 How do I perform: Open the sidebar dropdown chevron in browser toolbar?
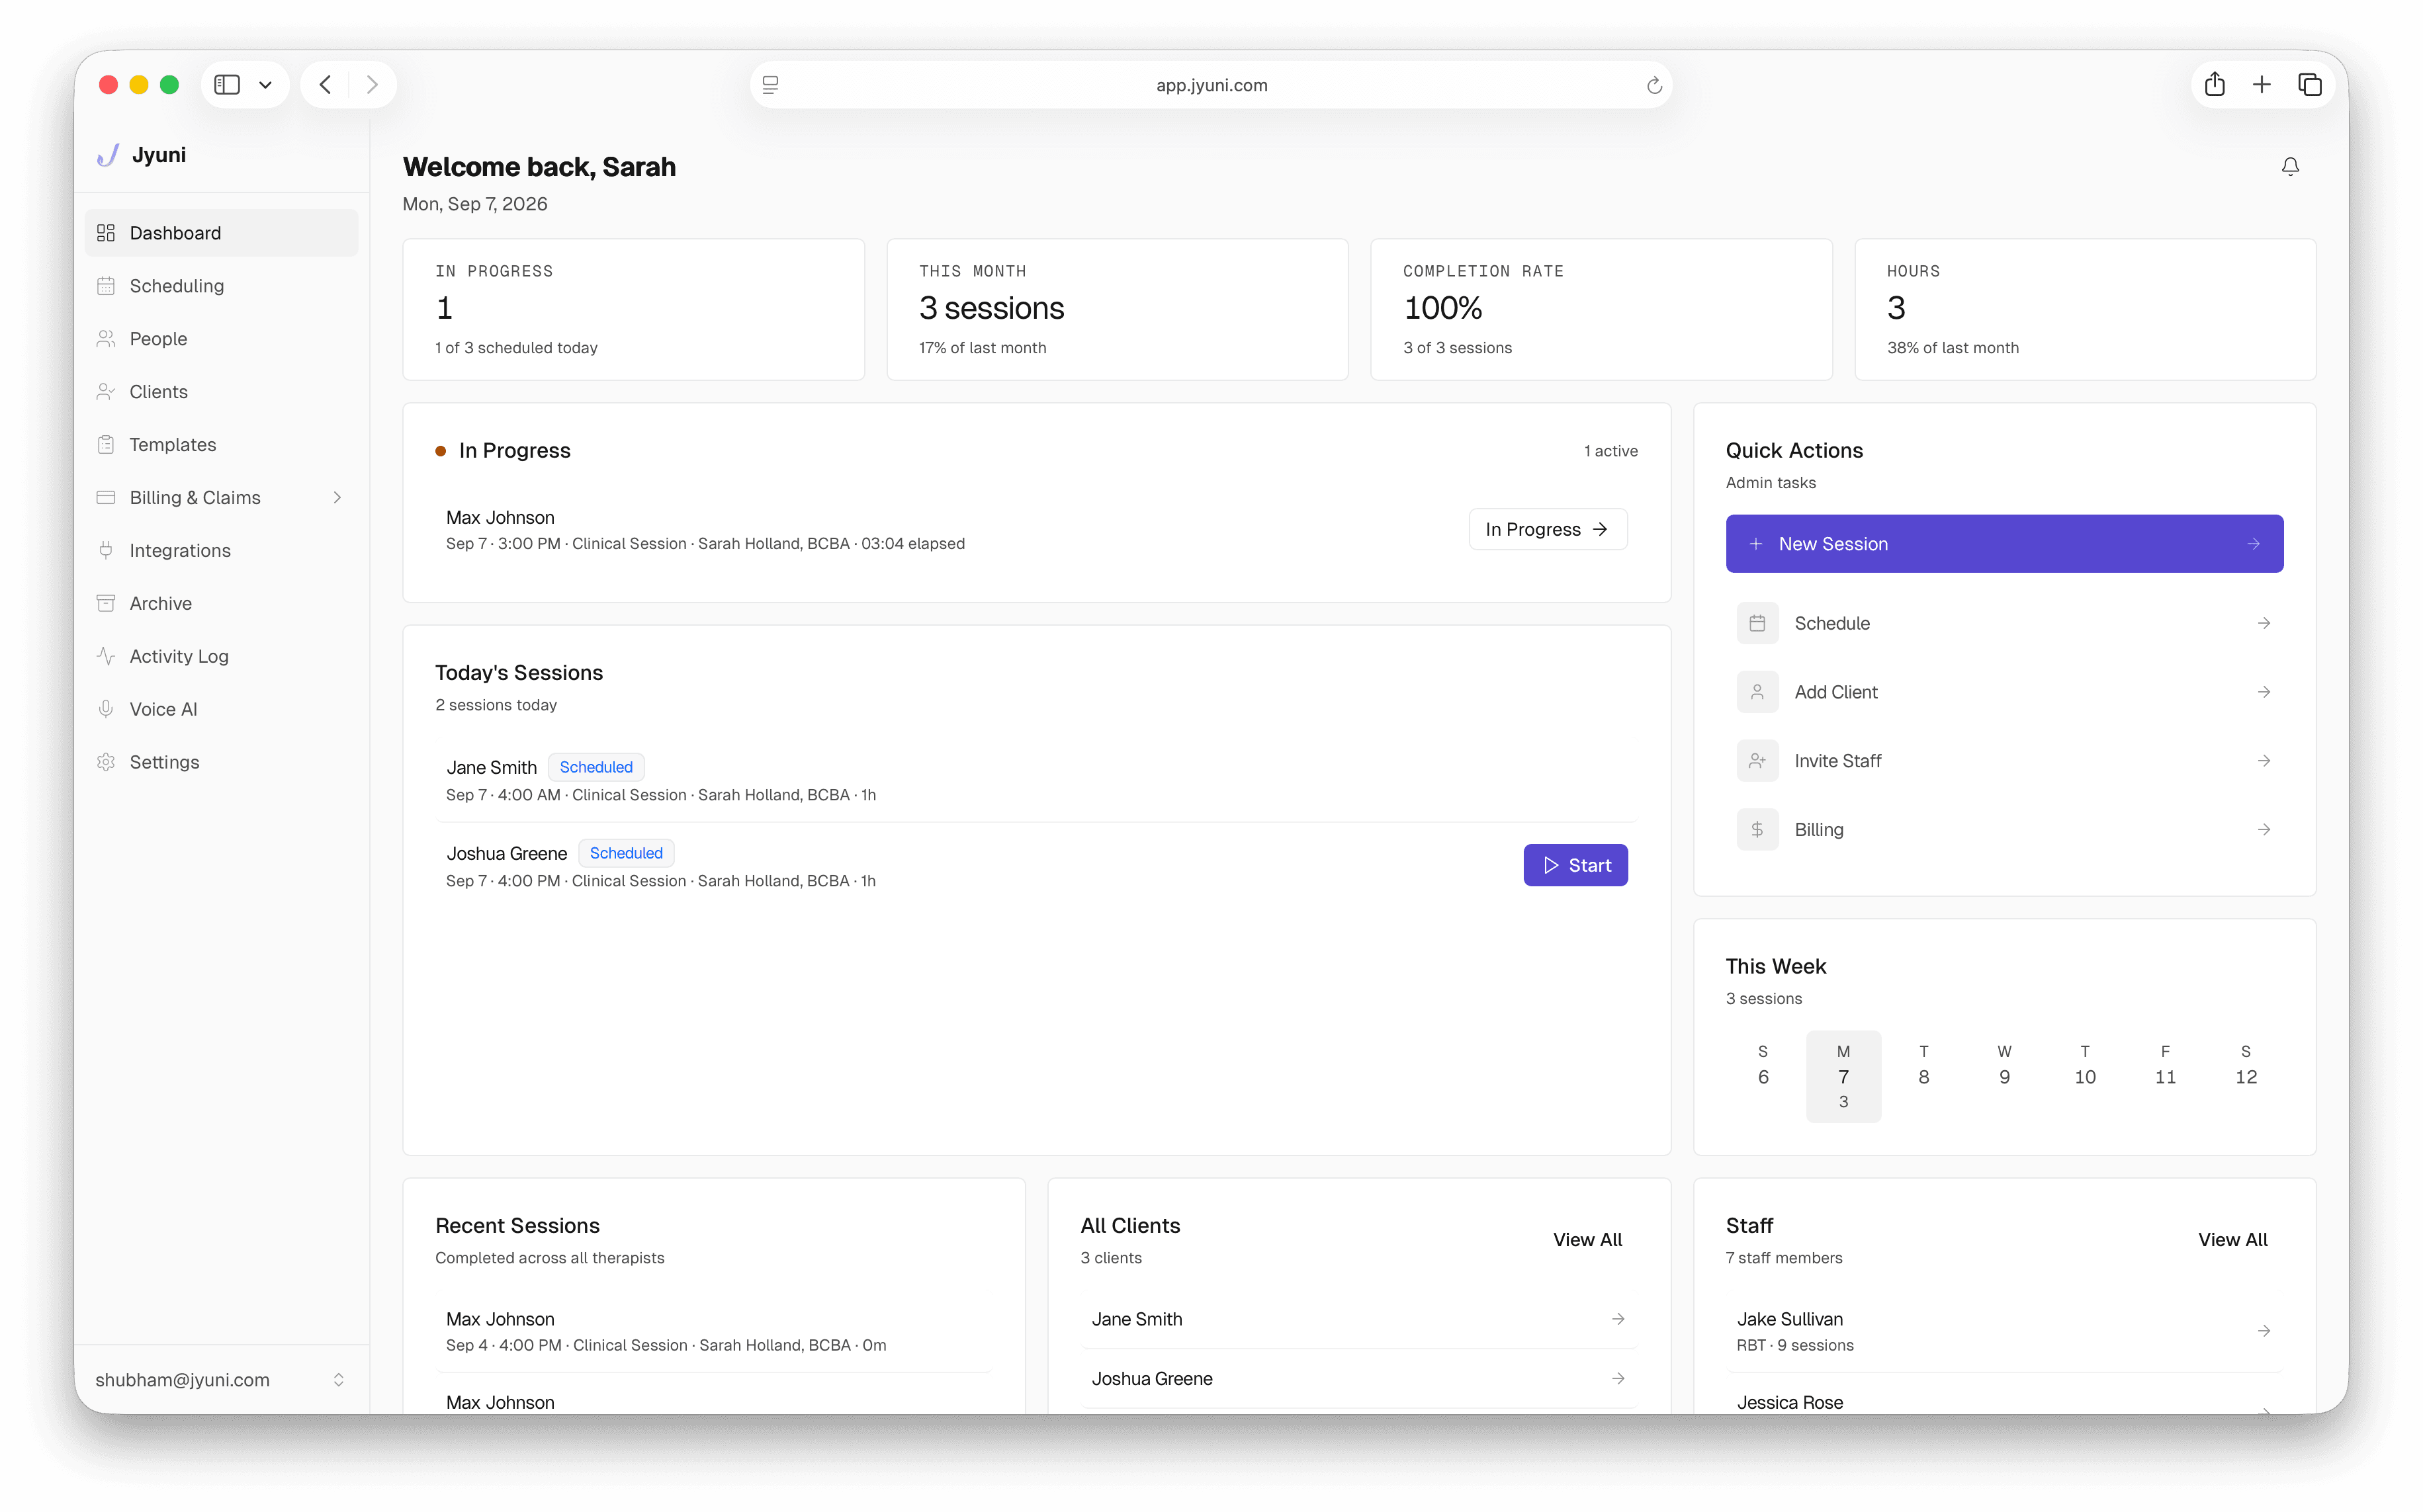coord(265,85)
